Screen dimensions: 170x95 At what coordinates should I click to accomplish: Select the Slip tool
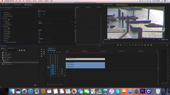(x=41, y=54)
